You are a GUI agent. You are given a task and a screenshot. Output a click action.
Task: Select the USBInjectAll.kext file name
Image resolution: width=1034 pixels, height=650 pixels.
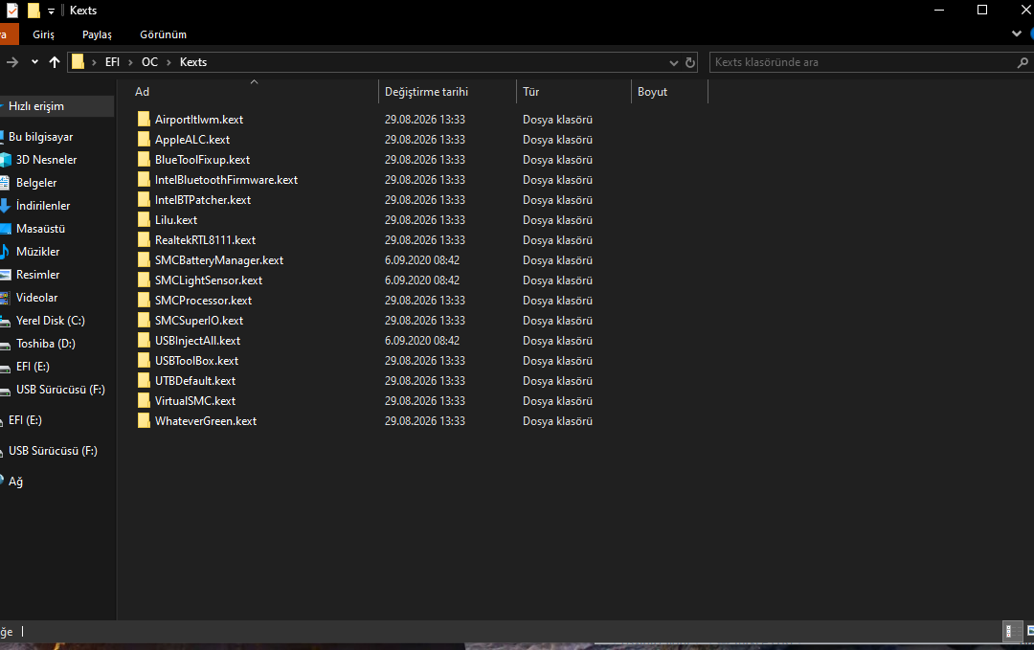pyautogui.click(x=198, y=341)
